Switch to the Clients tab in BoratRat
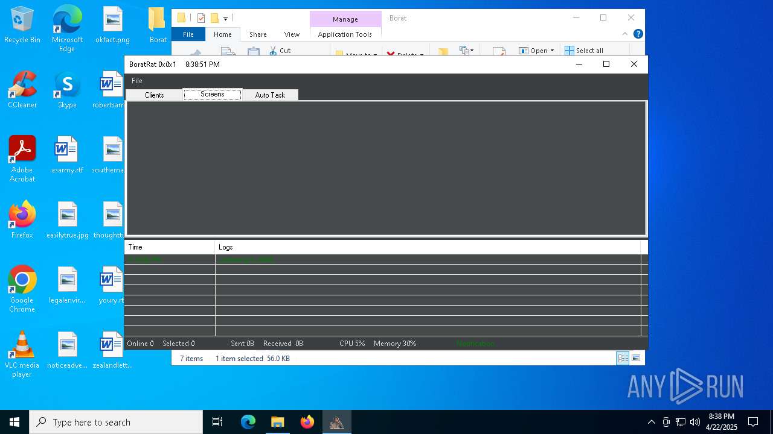Viewport: 773px width, 434px height. pyautogui.click(x=155, y=95)
